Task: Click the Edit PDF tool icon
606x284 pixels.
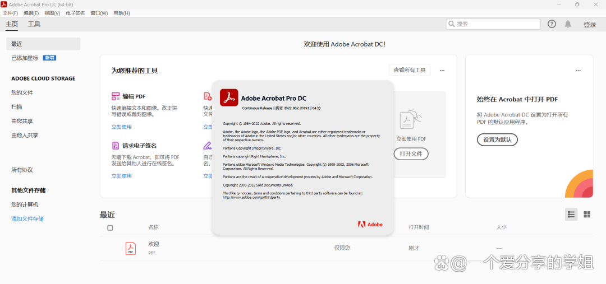Action: (116, 96)
